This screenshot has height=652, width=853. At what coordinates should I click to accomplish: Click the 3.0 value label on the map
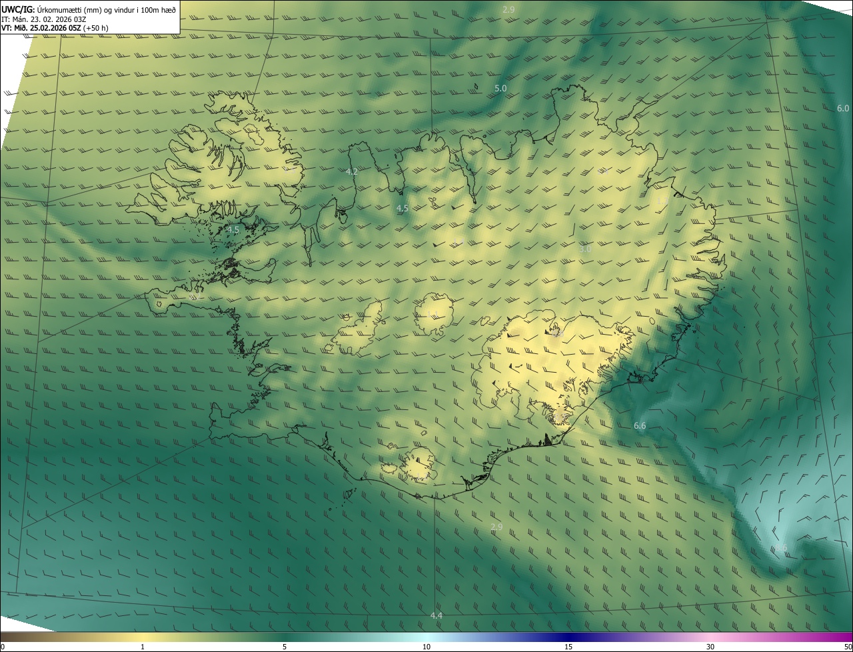pos(585,249)
